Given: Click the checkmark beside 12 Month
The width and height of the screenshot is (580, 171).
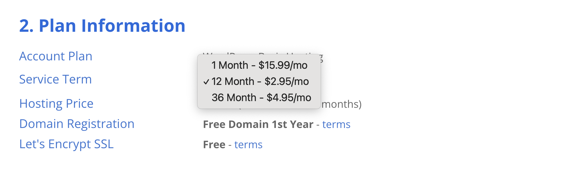Looking at the screenshot, I should pos(206,82).
